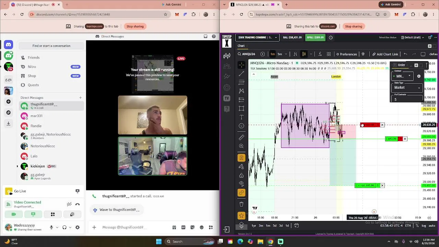Expand Discord headphone output options arrow
The height and width of the screenshot is (247, 439).
(x=70, y=227)
